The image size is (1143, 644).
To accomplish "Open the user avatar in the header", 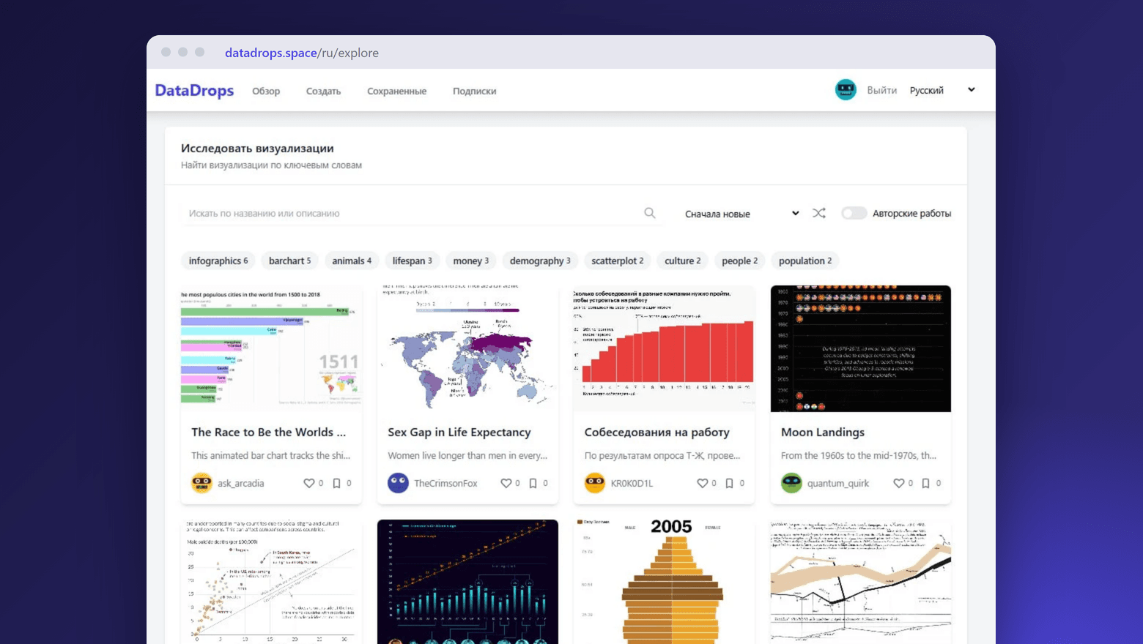I will tap(846, 90).
